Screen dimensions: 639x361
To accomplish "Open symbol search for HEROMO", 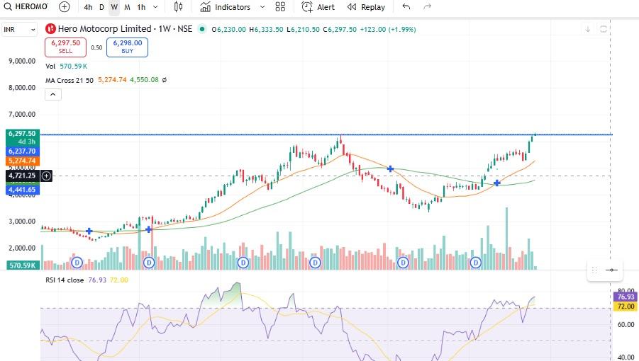I will (26, 7).
